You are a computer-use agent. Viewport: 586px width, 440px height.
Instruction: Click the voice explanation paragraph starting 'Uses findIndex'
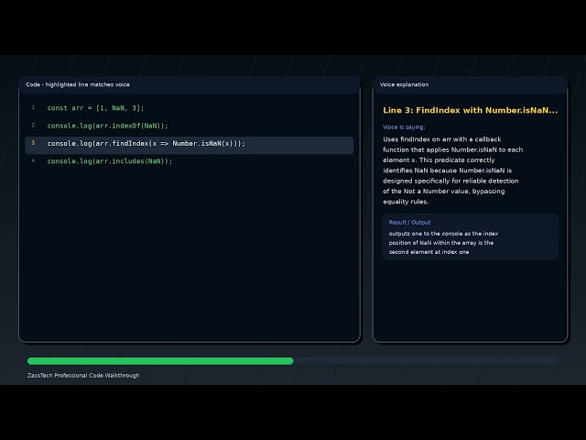coord(453,170)
